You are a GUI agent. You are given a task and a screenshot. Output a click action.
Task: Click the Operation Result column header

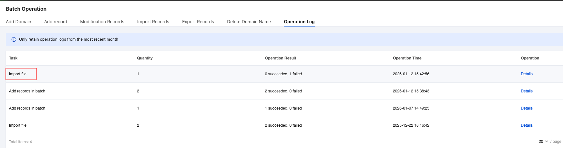[280, 58]
